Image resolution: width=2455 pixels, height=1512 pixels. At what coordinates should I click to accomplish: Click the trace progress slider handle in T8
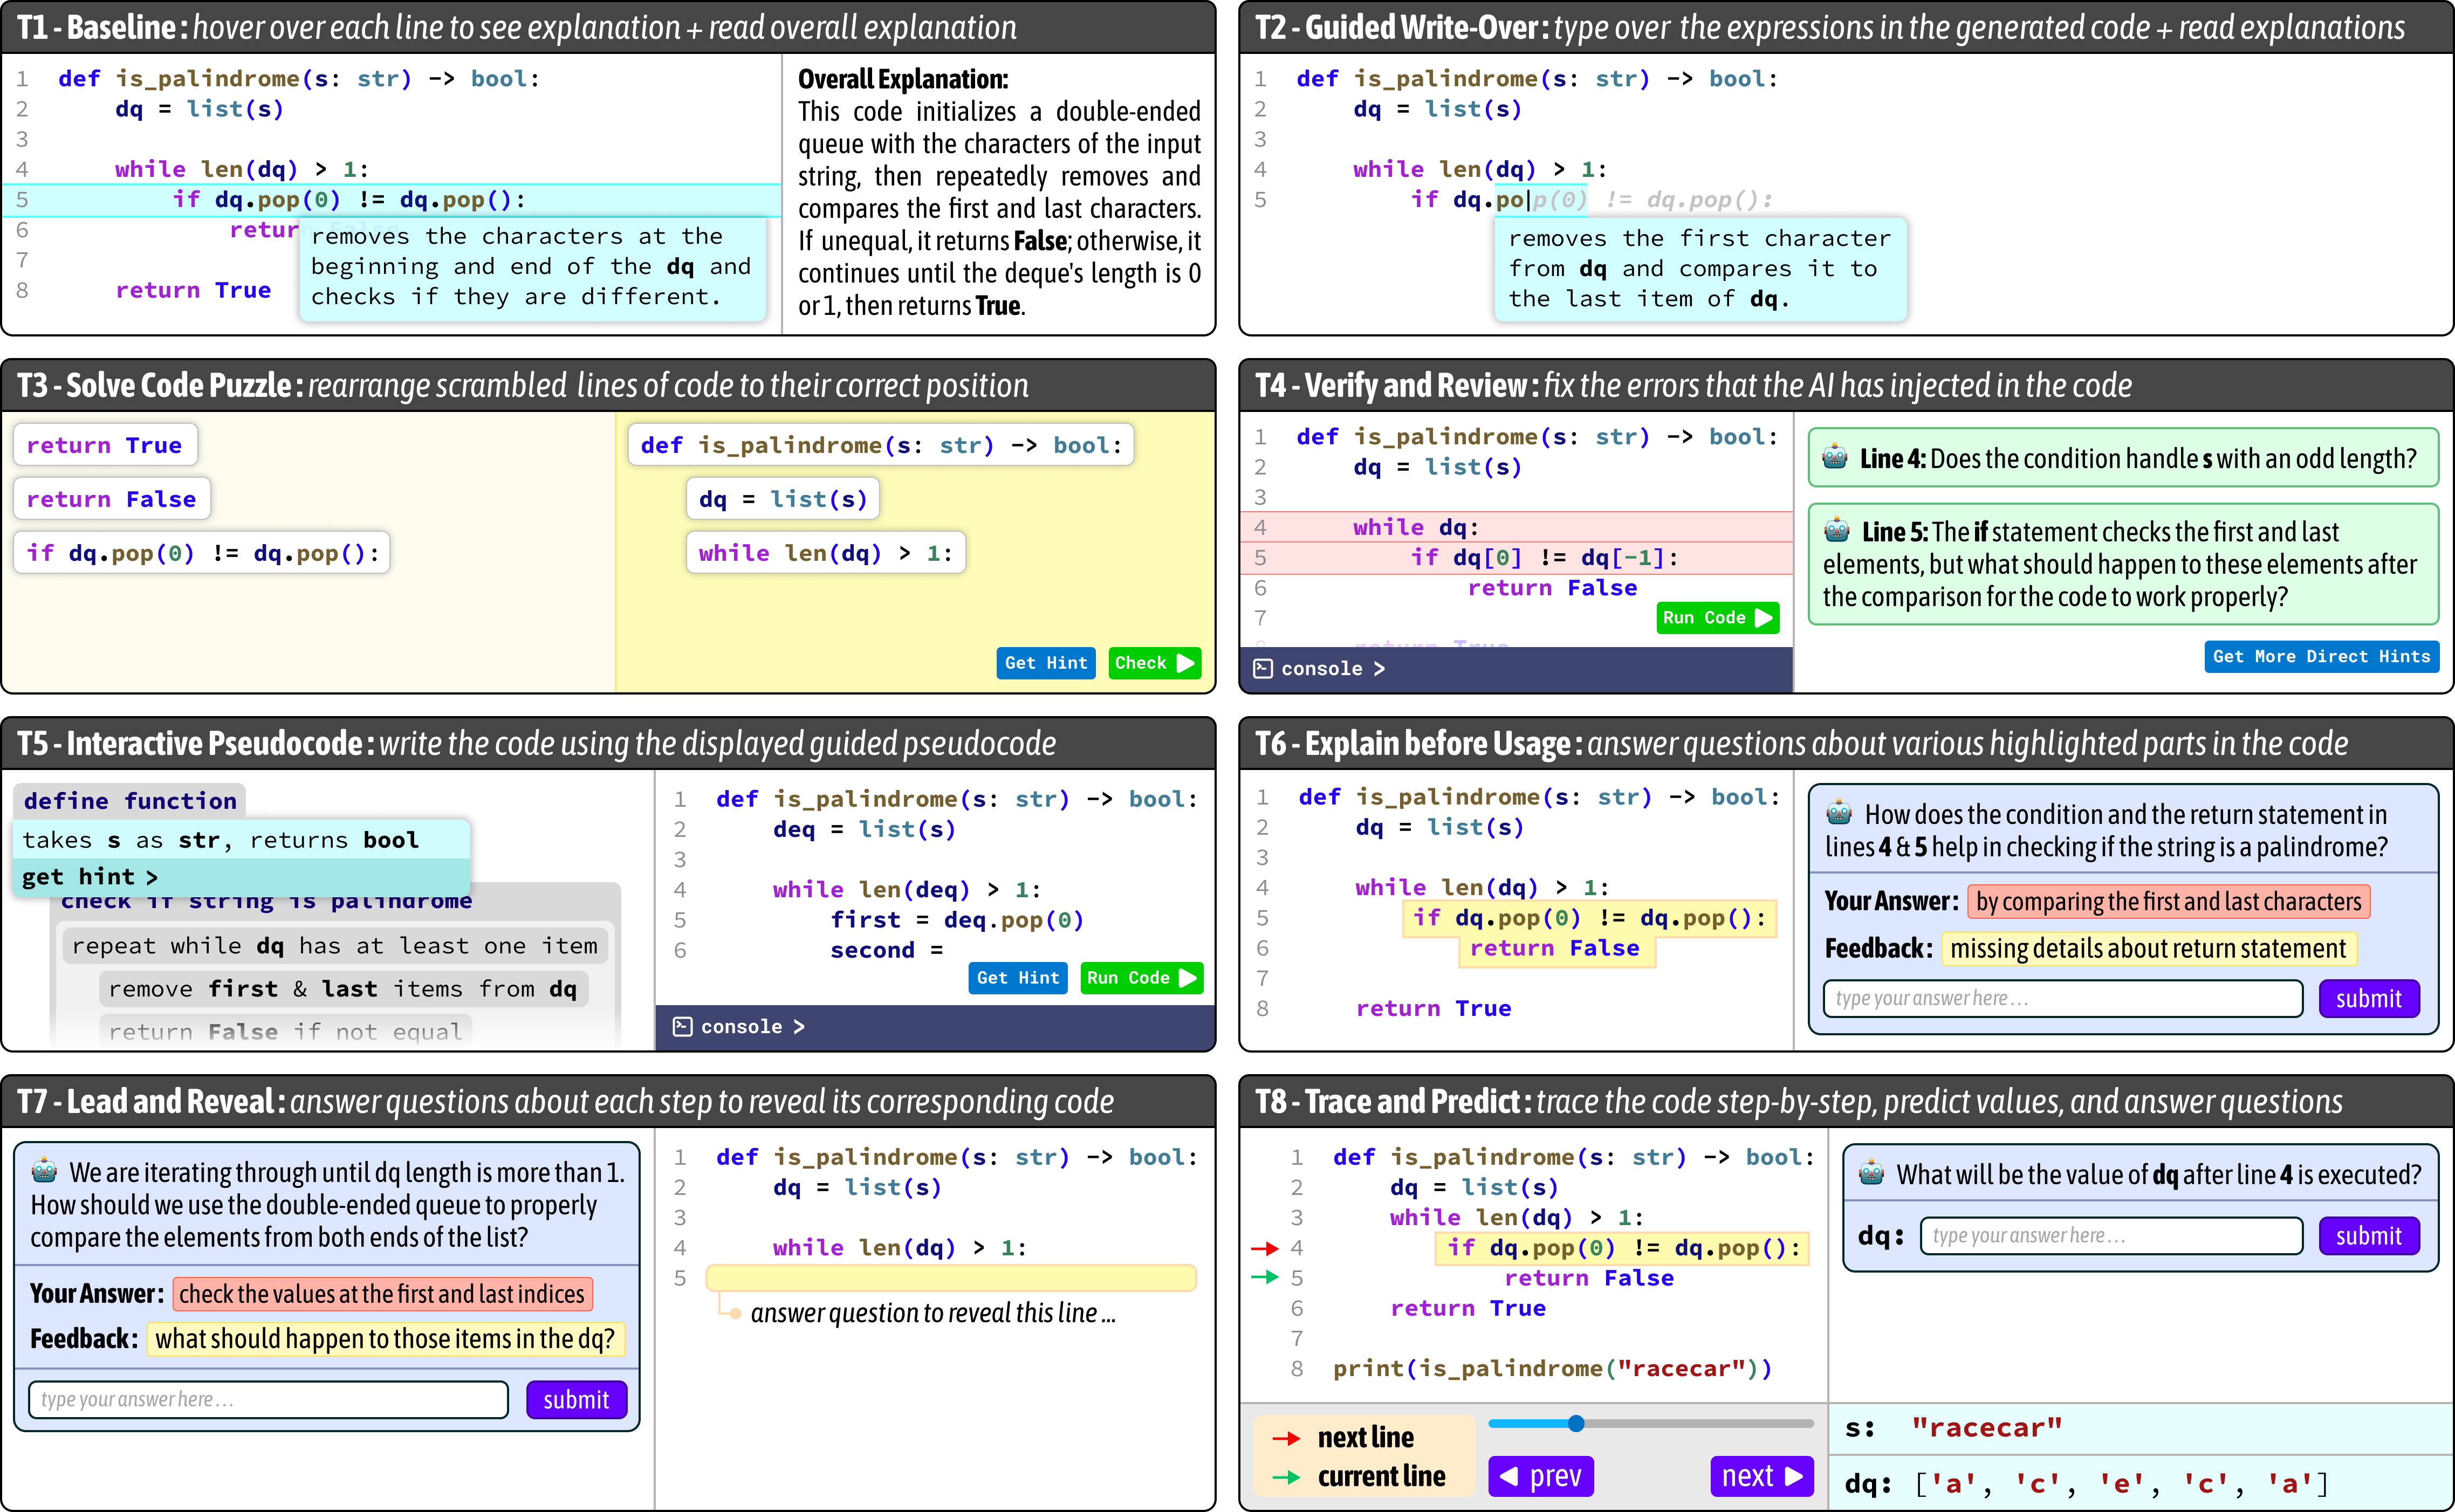(1576, 1423)
